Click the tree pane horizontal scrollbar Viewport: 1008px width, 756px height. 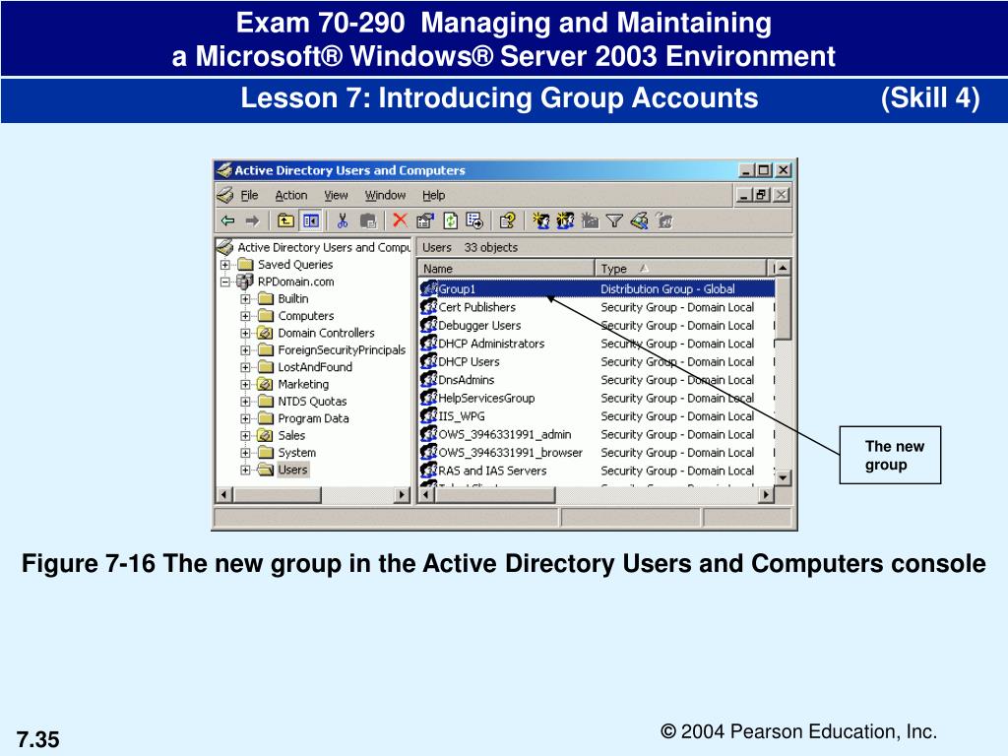tap(314, 495)
